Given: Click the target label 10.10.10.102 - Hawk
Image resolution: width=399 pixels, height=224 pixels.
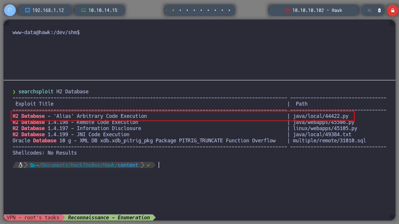Looking at the screenshot, I should tap(317, 10).
